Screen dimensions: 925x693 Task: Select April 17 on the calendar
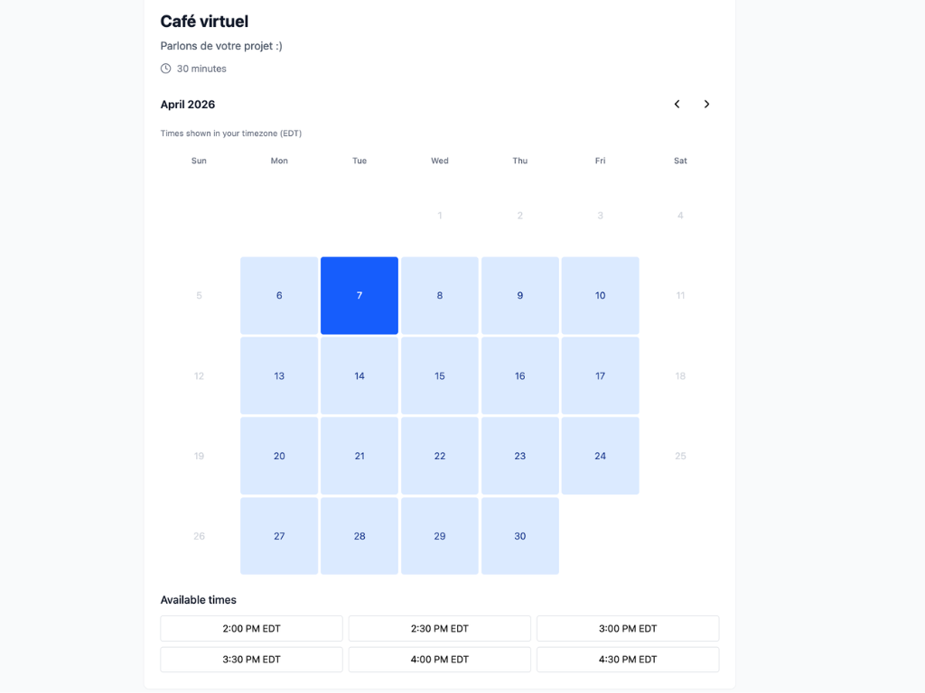click(600, 375)
